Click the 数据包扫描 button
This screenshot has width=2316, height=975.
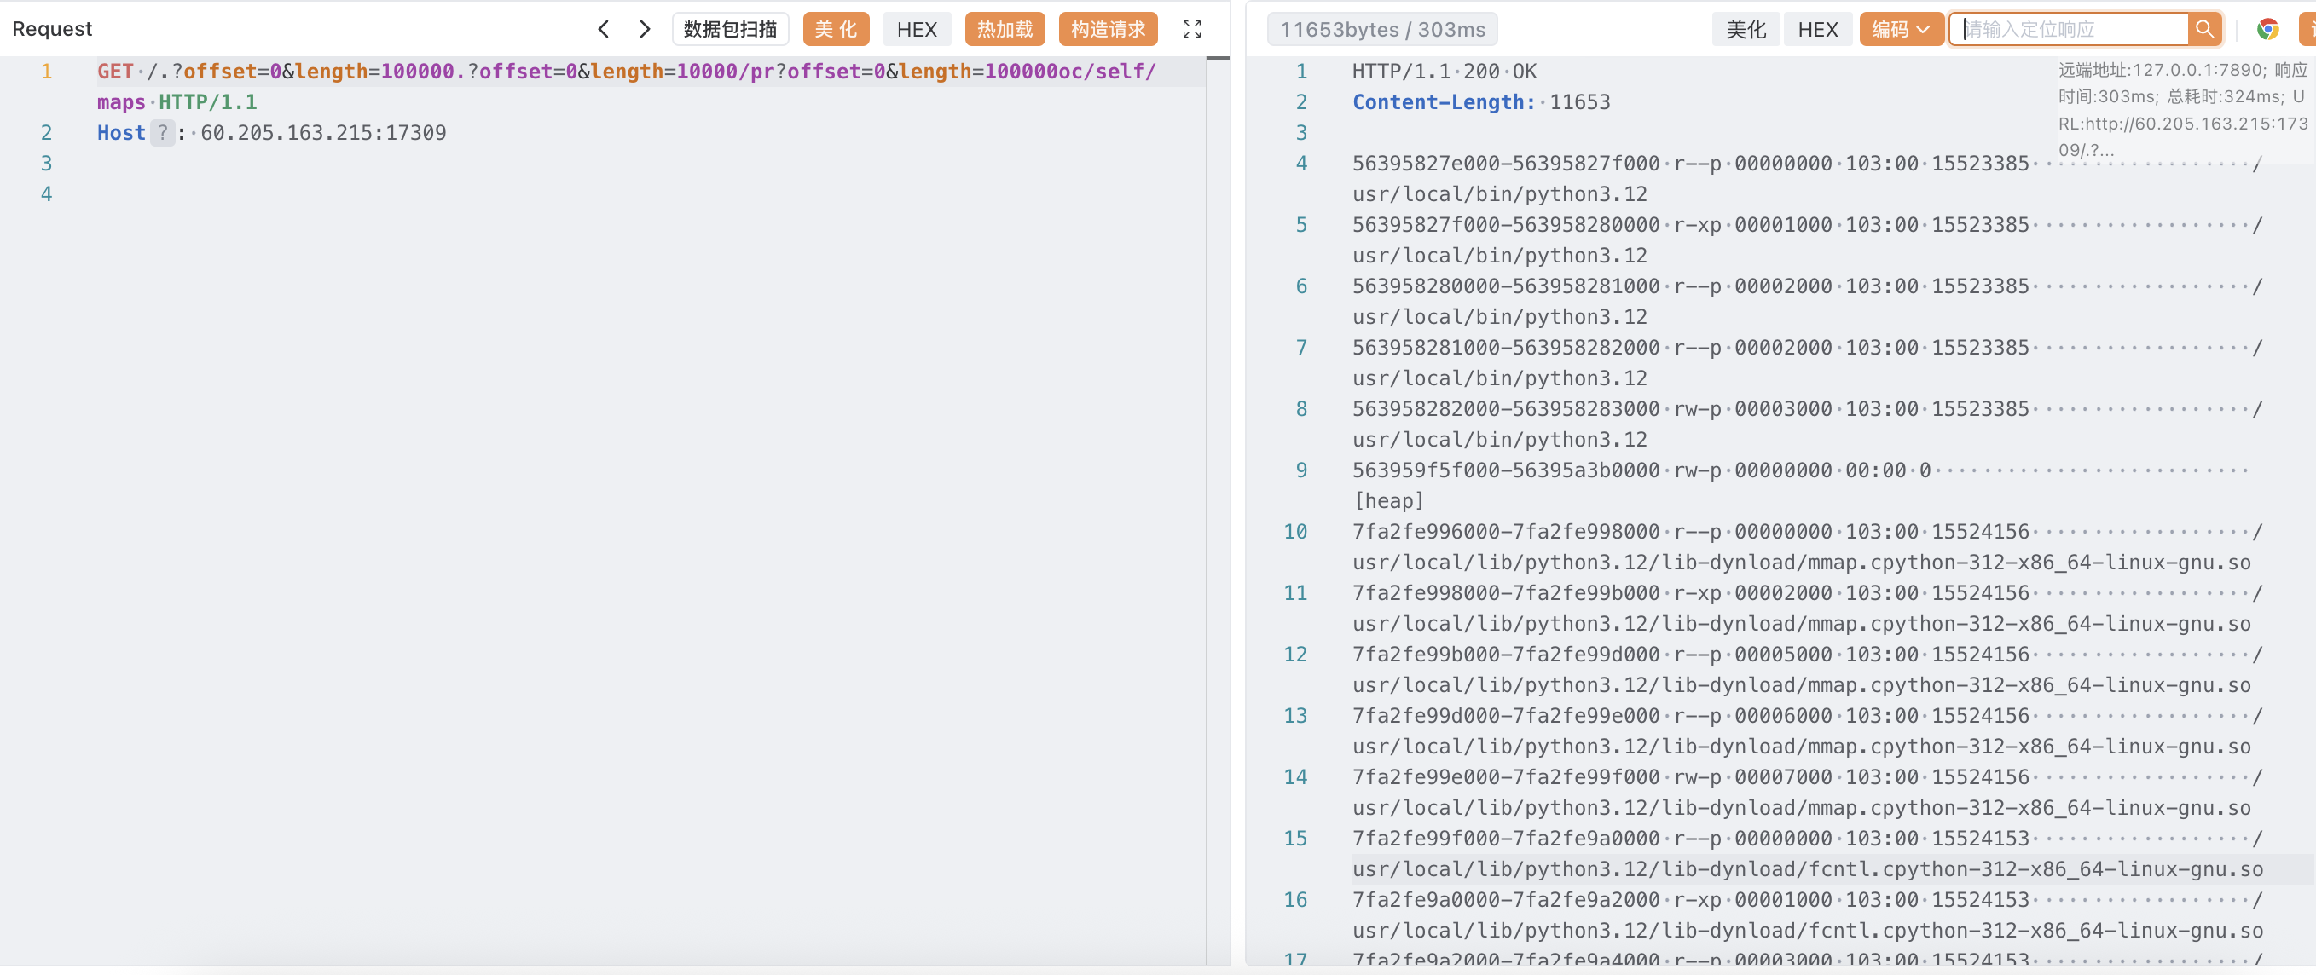click(730, 30)
